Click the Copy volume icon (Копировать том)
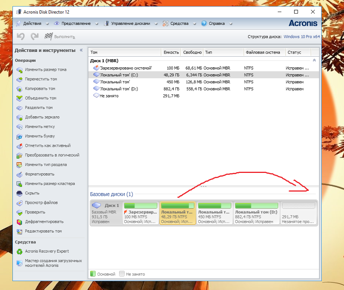The height and width of the screenshot is (290, 344). click(19, 89)
